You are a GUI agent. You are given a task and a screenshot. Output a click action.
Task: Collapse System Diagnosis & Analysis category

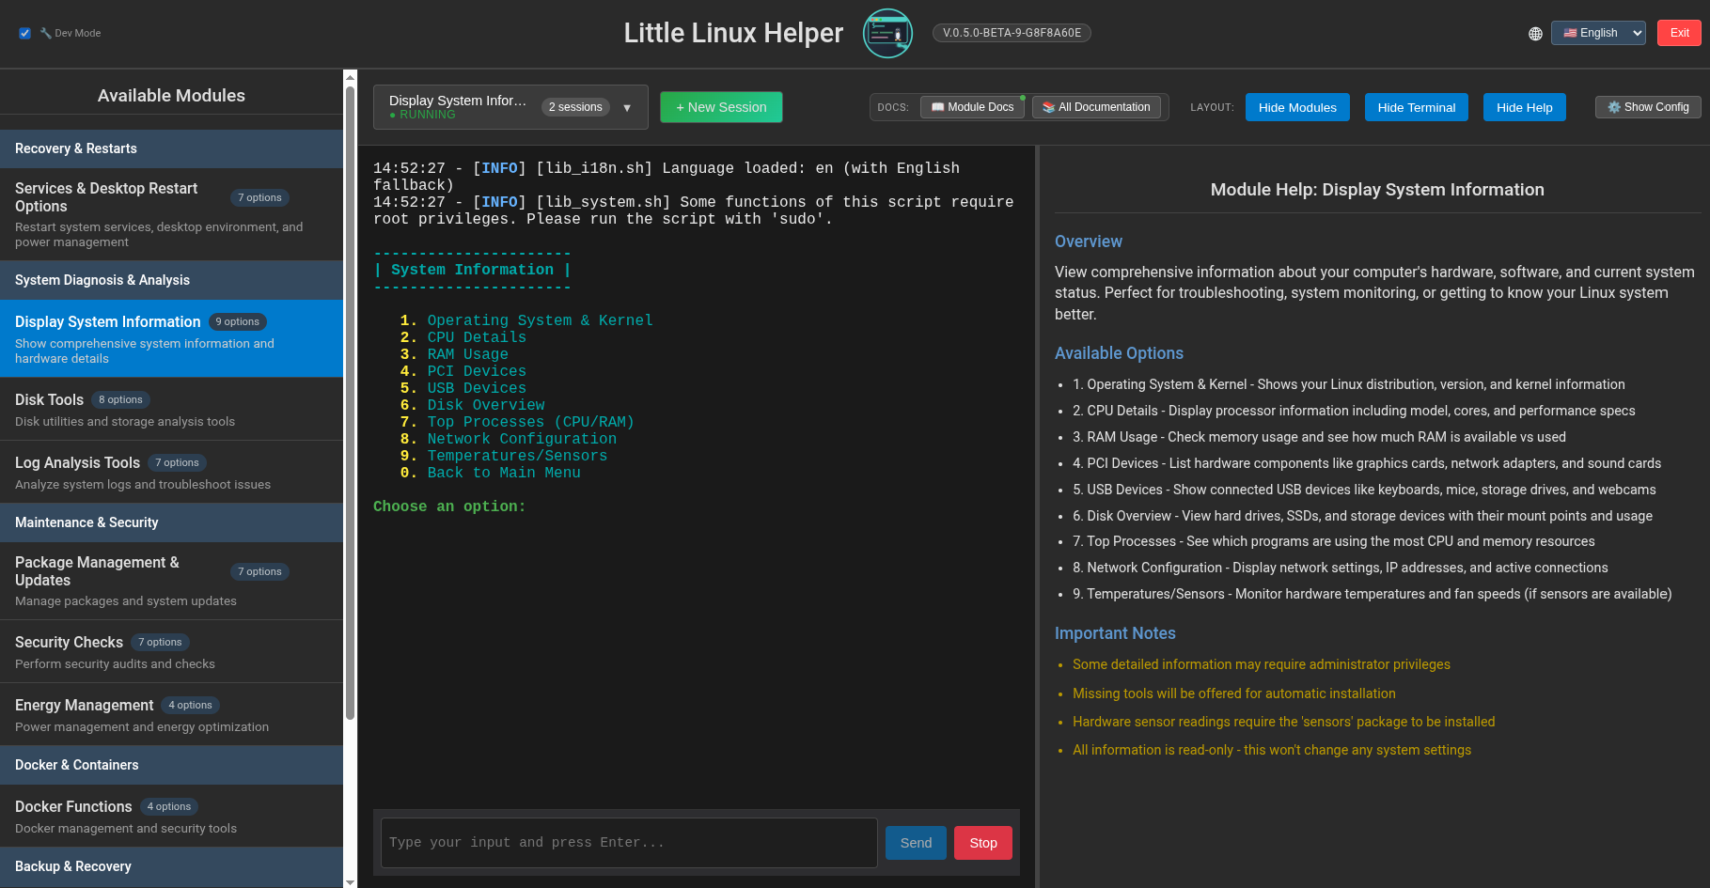point(171,280)
